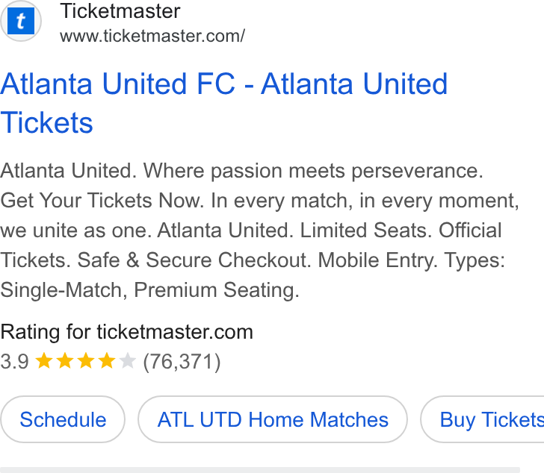
Task: Click the first gold rating star
Action: [x=44, y=361]
